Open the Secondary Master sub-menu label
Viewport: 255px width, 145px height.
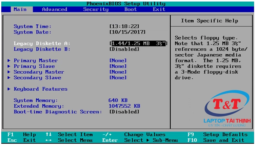(39, 72)
